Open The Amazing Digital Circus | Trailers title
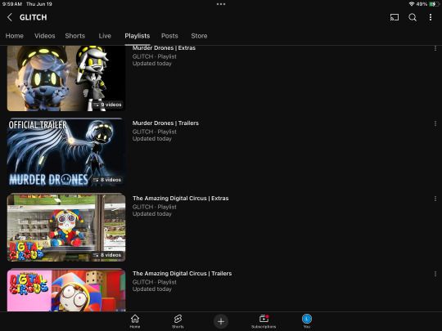The image size is (442, 331). pos(182,273)
